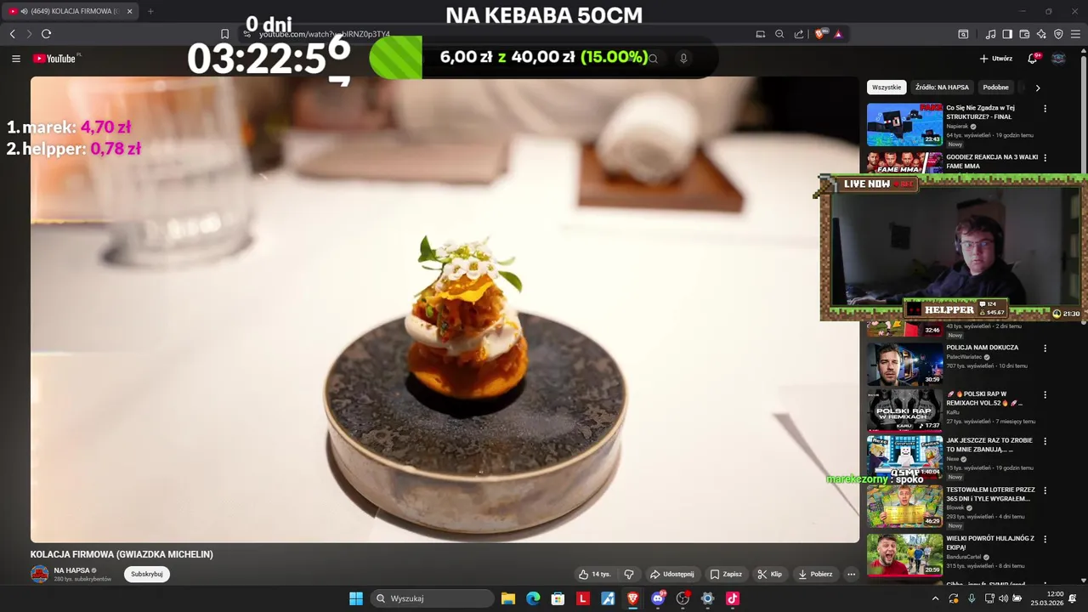Open NA HAPSA channel avatar
1088x612 pixels.
(x=40, y=574)
